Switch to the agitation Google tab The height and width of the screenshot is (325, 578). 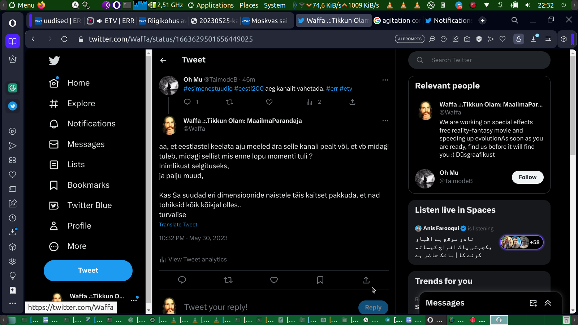[397, 21]
